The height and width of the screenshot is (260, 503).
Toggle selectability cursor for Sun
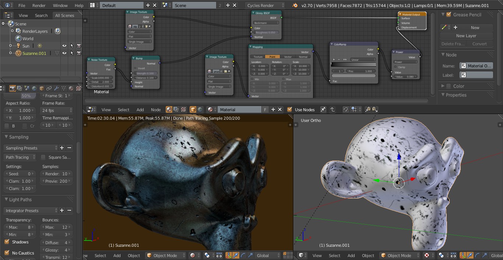pos(72,46)
